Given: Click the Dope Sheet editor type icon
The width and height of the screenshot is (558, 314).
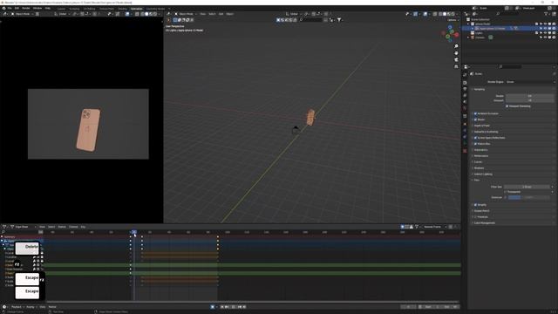Looking at the screenshot, I should click(x=4, y=227).
